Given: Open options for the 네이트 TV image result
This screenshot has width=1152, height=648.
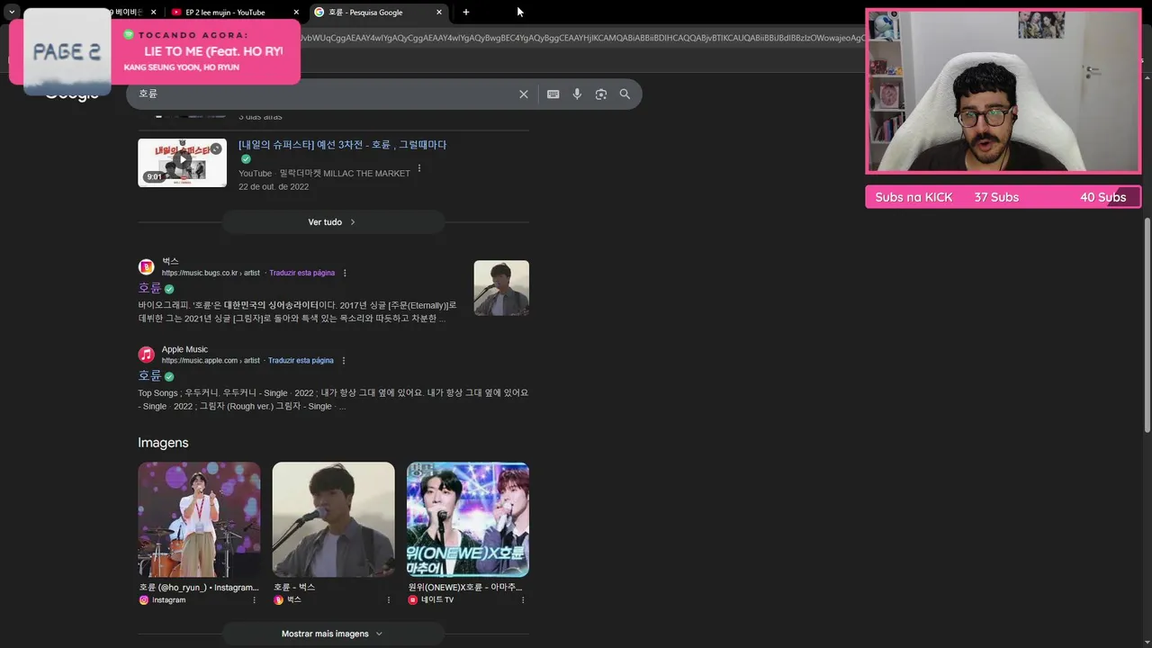Looking at the screenshot, I should [x=523, y=600].
